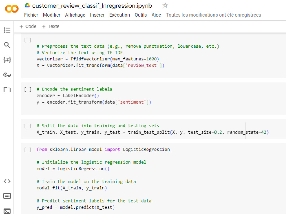Open the search and replace sidebar icon

(7, 45)
